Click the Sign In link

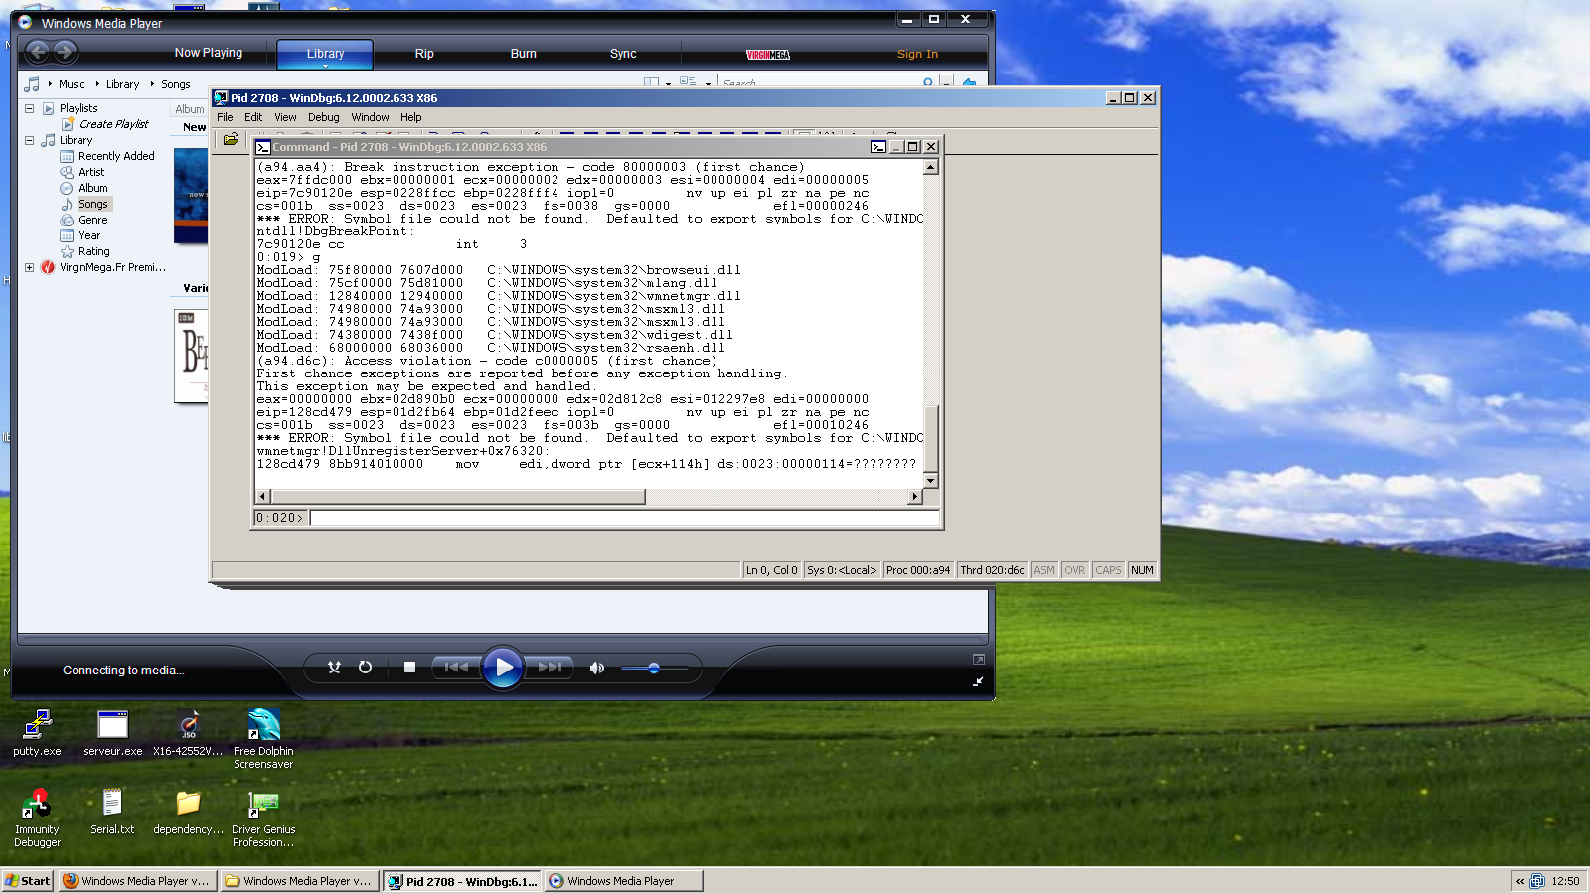click(x=916, y=54)
